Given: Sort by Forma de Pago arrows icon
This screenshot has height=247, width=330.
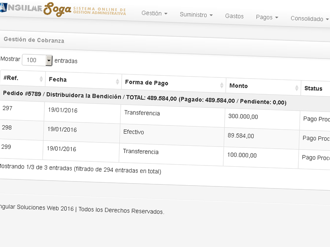Looking at the screenshot, I should 222,85.
